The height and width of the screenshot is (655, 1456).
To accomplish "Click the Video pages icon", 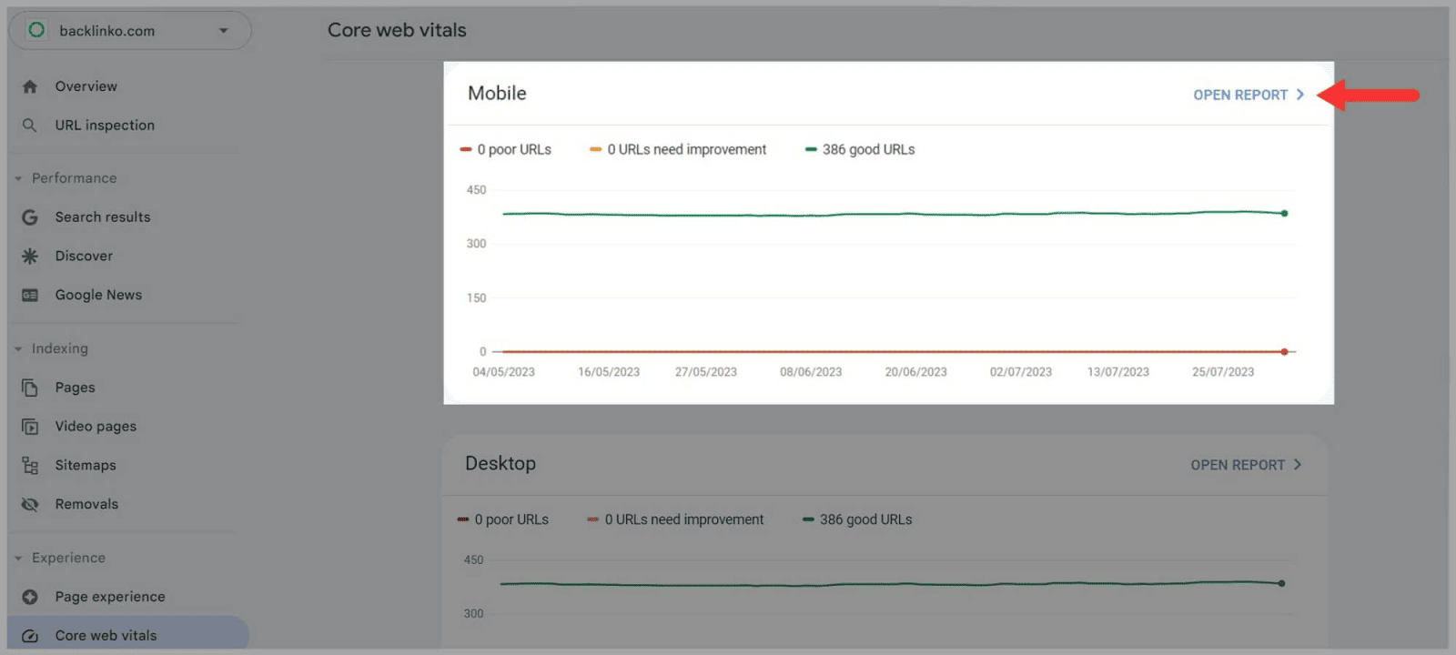I will [x=30, y=427].
